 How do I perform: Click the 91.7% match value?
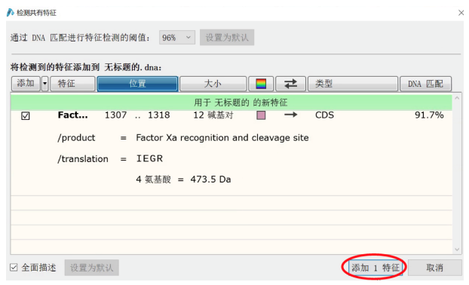point(429,115)
